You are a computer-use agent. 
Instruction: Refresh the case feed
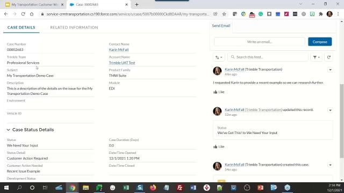coord(328,57)
